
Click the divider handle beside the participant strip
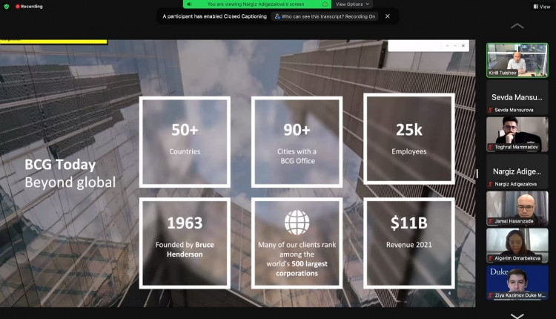(x=477, y=174)
